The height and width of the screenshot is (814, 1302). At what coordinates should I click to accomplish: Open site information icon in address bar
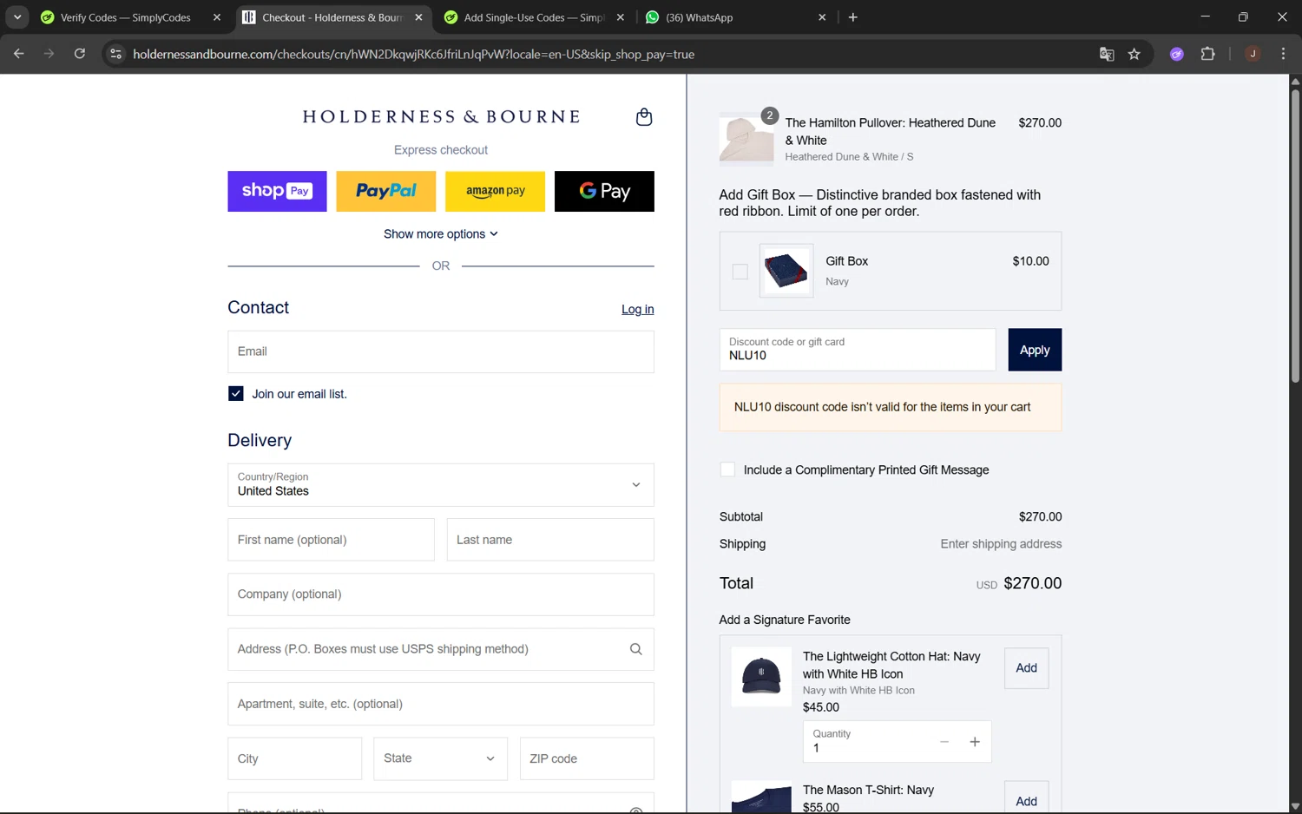[x=115, y=54]
